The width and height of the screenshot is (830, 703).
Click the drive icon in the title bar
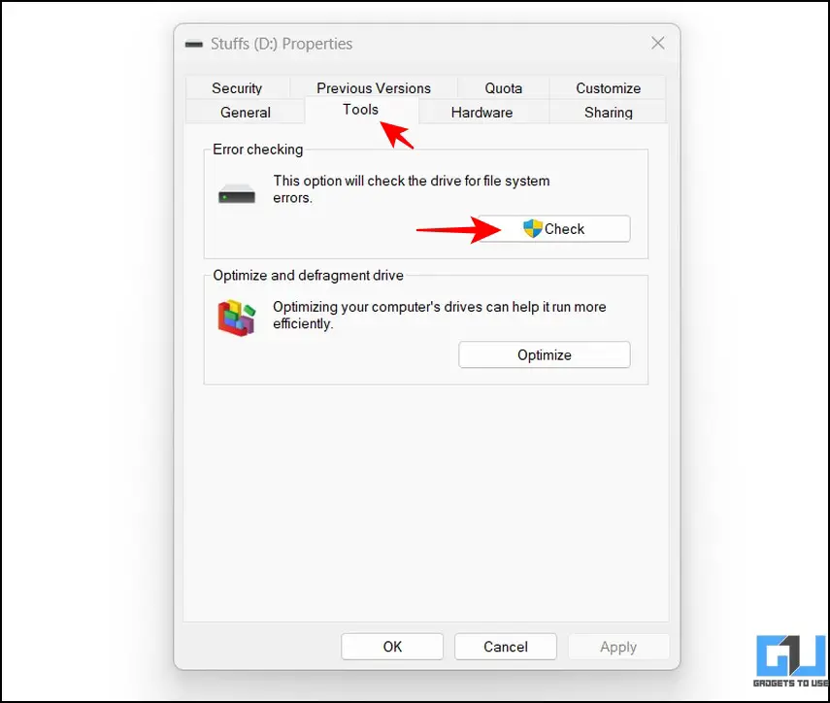194,45
